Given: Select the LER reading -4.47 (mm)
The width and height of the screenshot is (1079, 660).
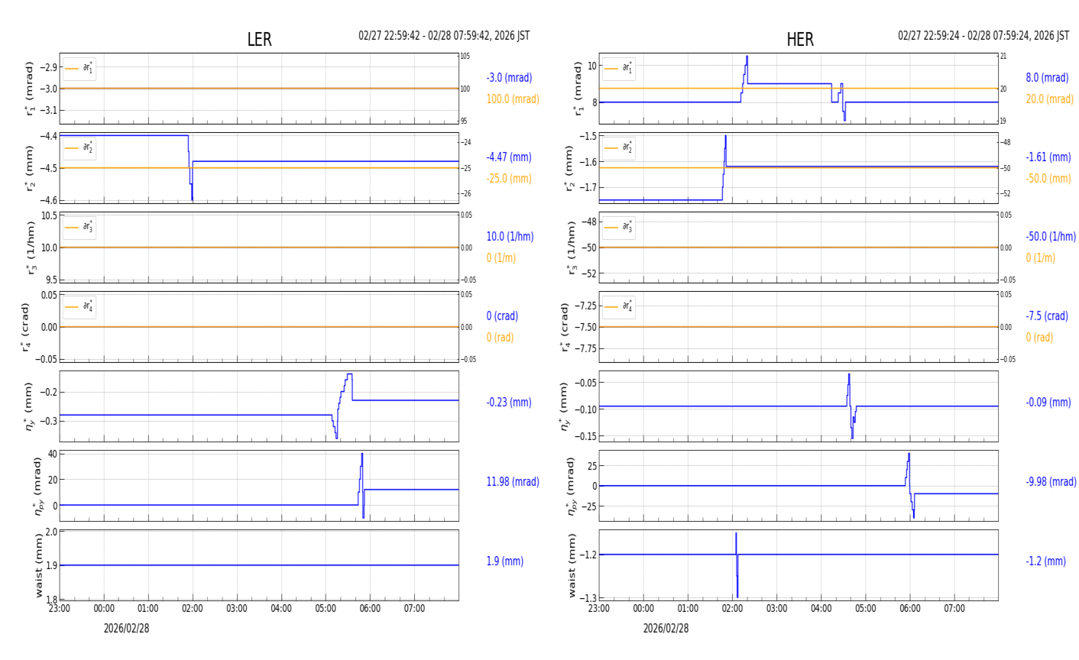Looking at the screenshot, I should tap(508, 157).
